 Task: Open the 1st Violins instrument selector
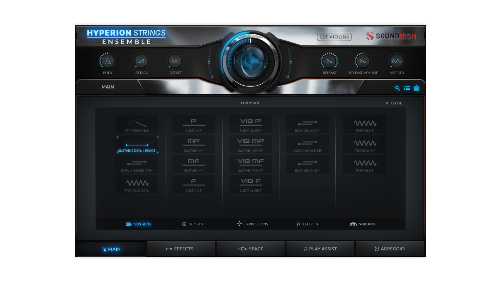[x=334, y=37]
